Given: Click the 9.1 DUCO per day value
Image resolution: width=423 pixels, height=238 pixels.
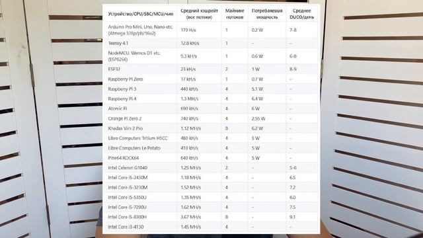Looking at the screenshot, I should [292, 217].
